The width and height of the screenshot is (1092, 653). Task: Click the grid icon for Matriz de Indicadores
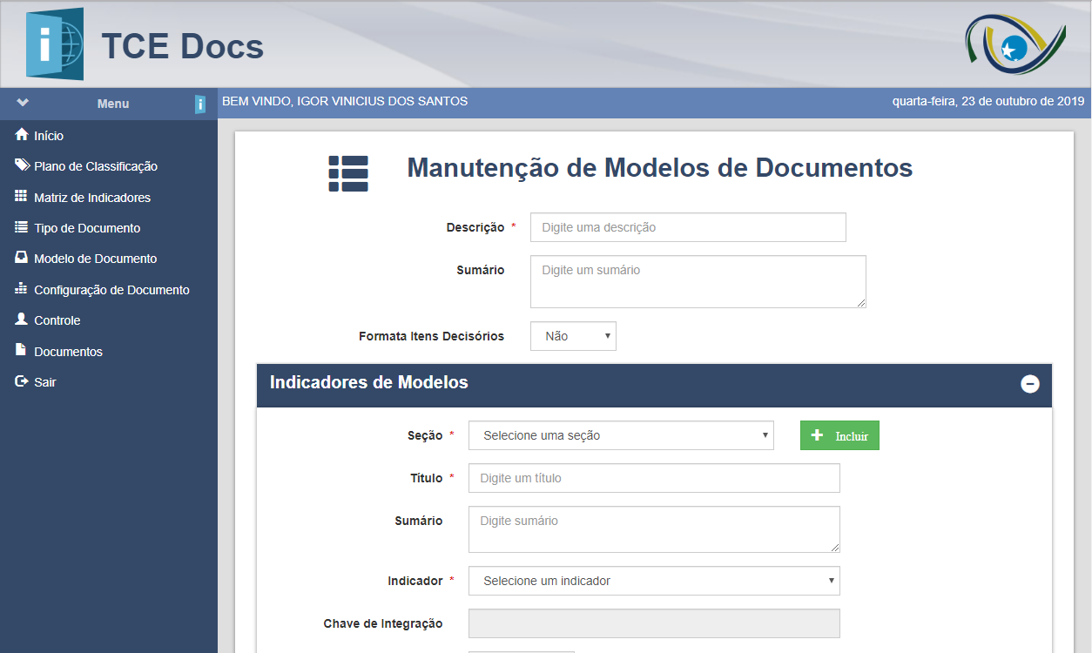[22, 197]
